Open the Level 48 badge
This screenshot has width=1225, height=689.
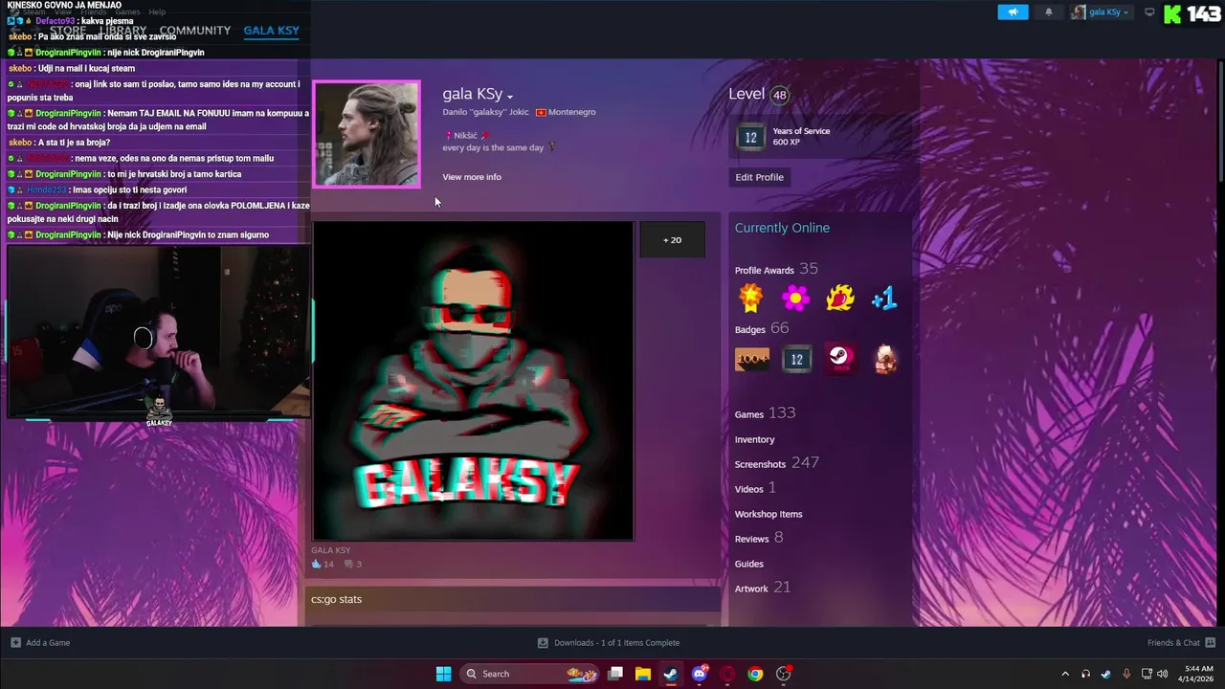tap(780, 95)
